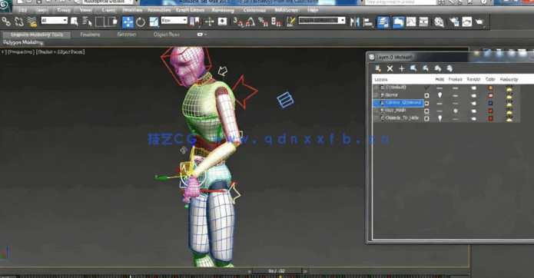Toggle Percent Snap on the toolbar
Viewport: 534px width, 278px height.
point(263,22)
